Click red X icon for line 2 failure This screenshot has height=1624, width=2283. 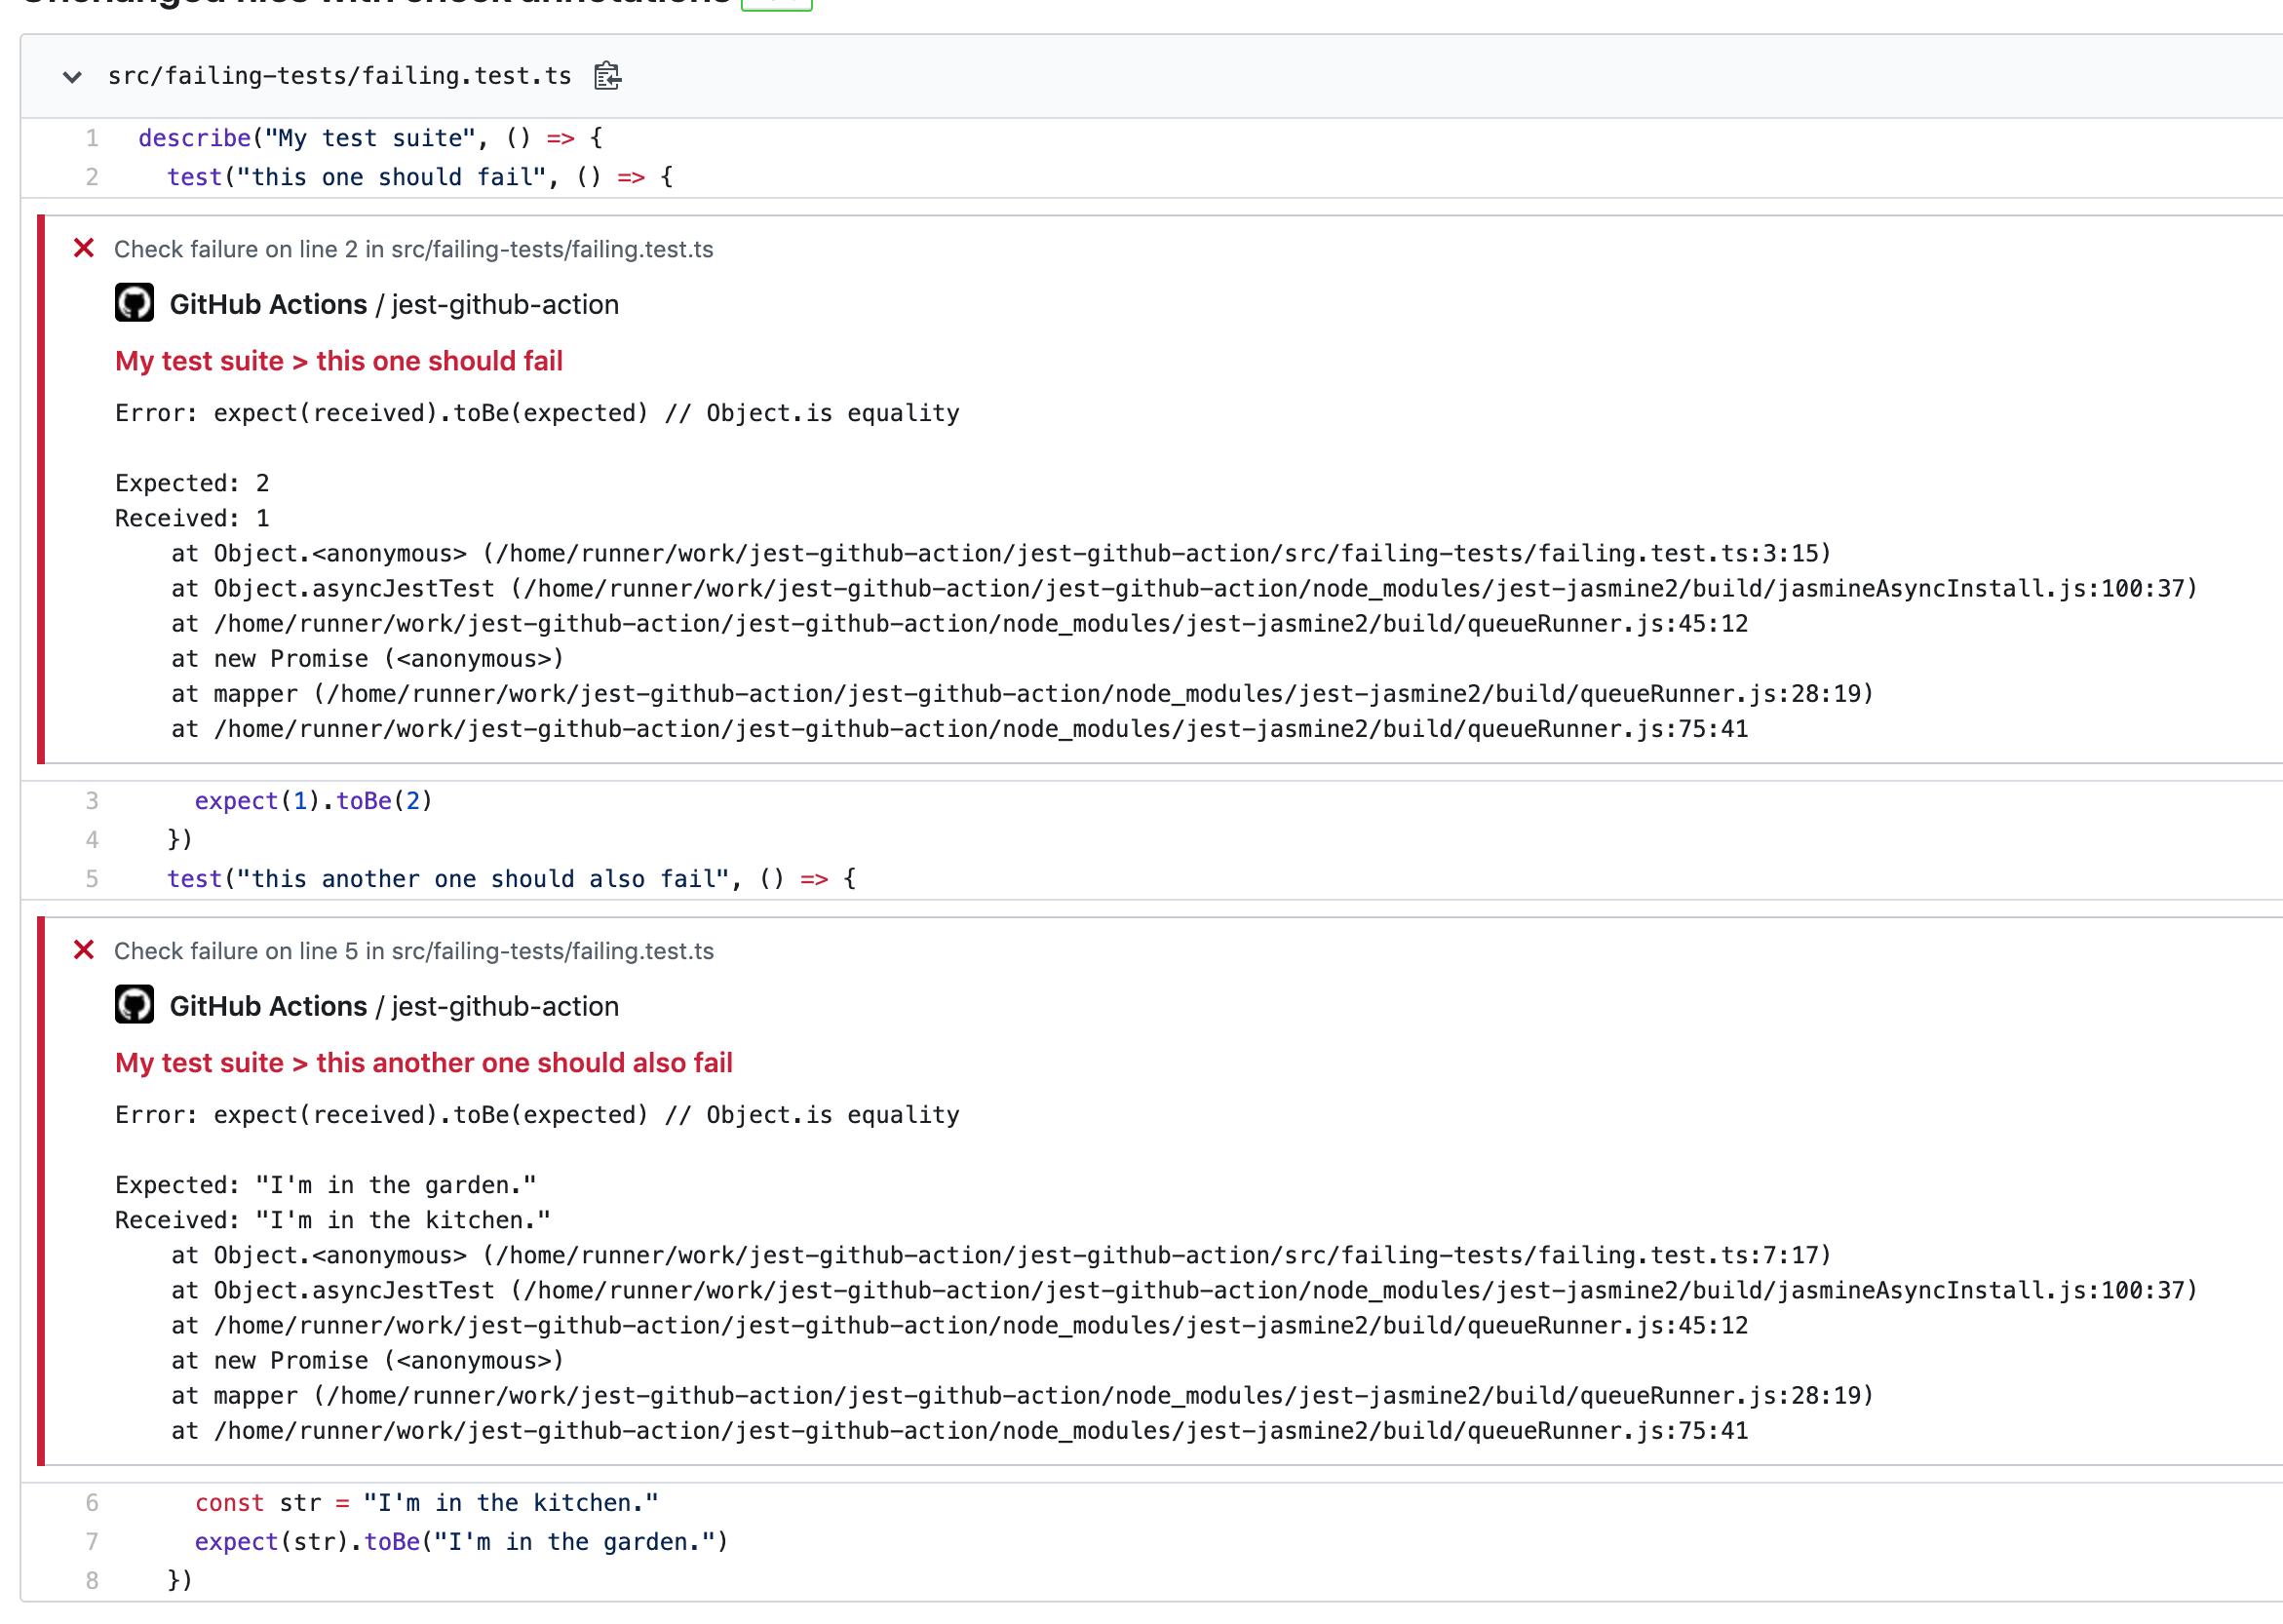pos(84,248)
